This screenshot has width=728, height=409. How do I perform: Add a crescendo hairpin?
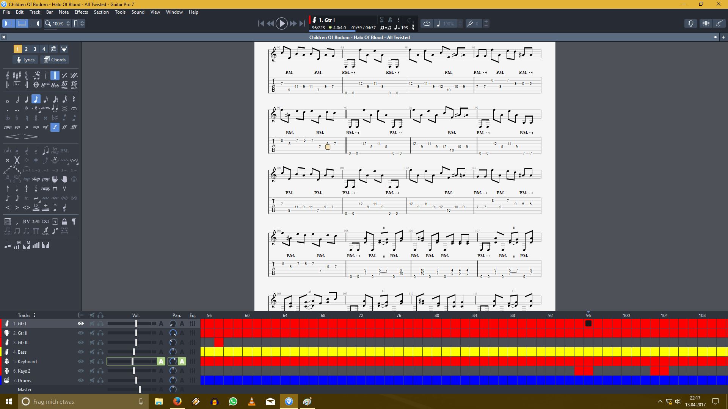point(12,136)
